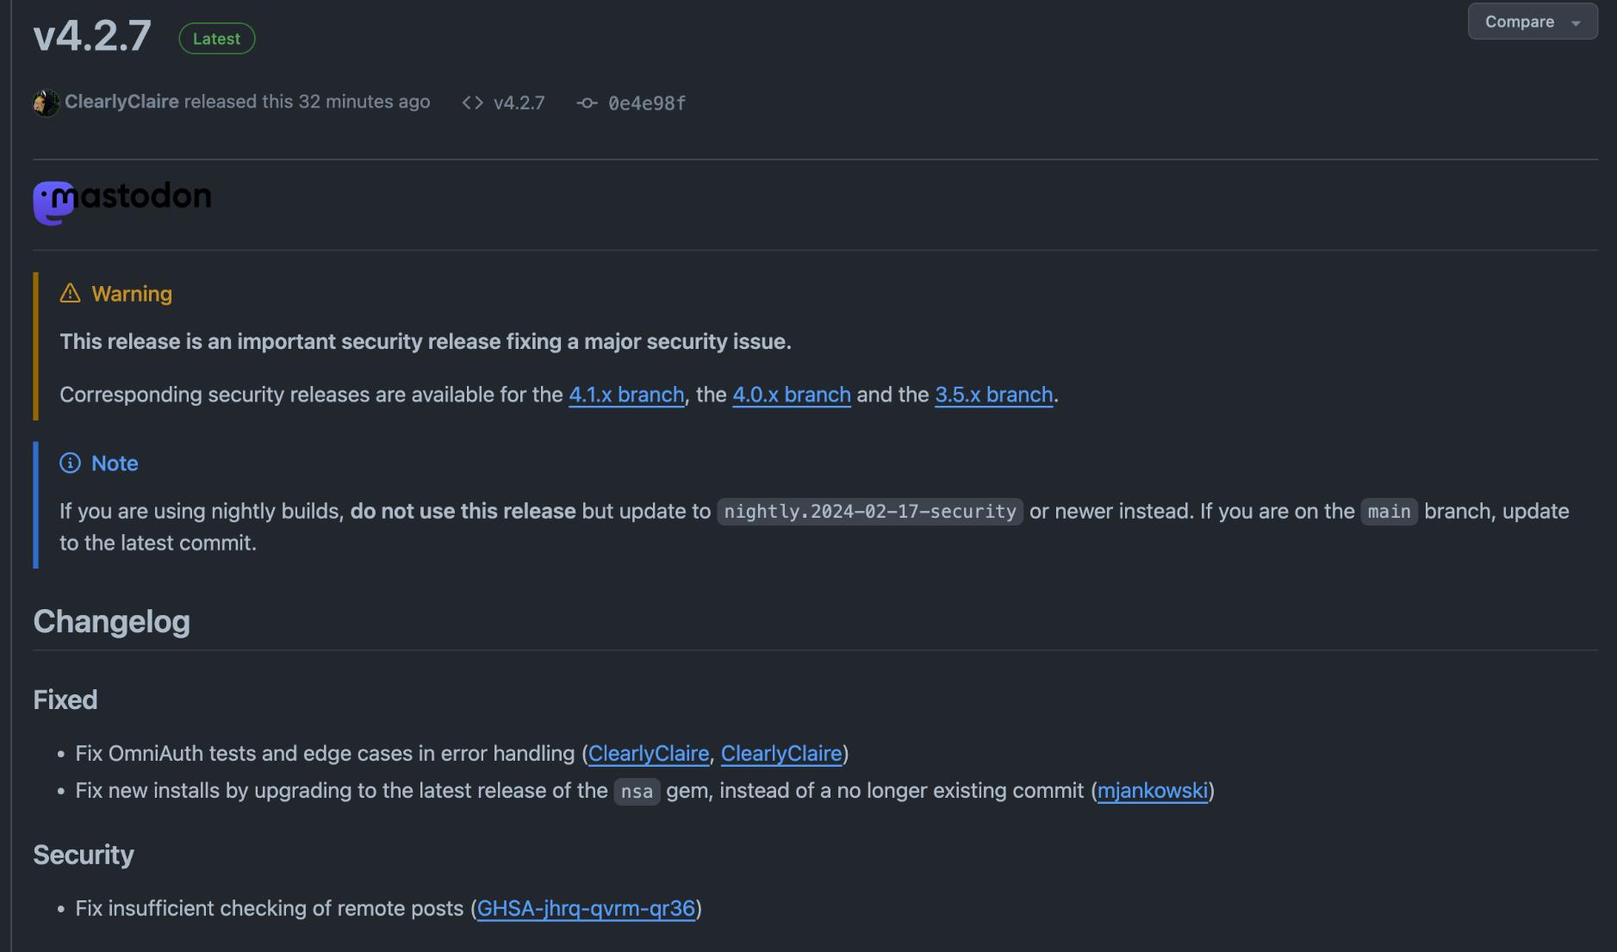Open the second ClearlyClaire link in Fixed
1617x952 pixels.
(781, 754)
